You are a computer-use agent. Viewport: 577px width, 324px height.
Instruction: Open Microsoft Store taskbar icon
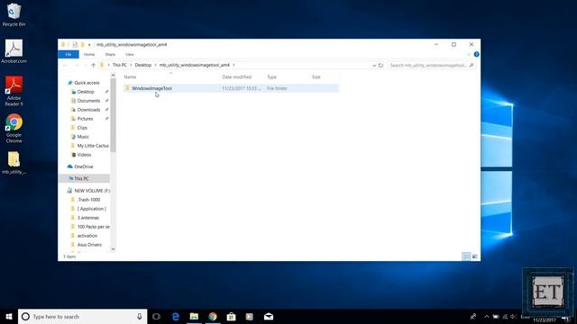click(x=231, y=316)
